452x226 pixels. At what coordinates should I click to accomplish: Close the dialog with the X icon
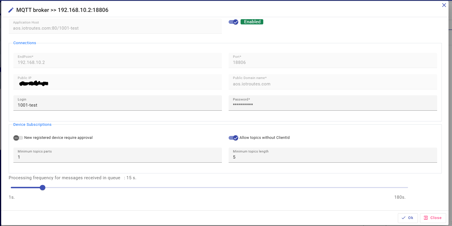(444, 5)
